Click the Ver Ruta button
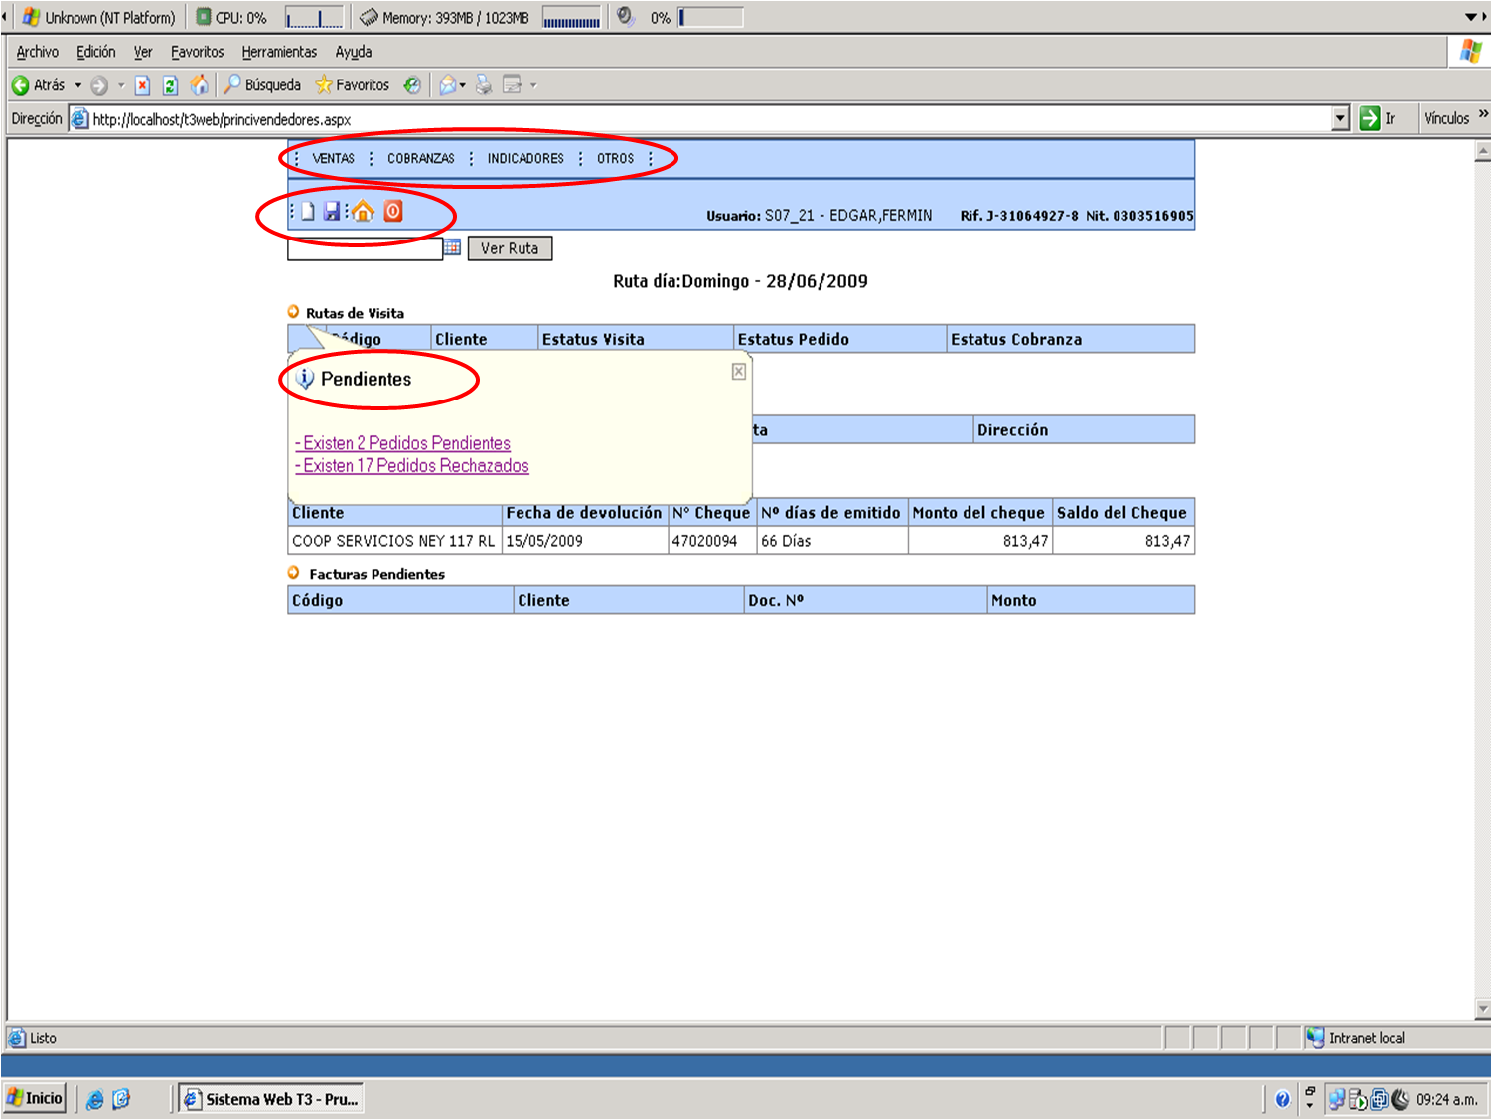This screenshot has height=1120, width=1492. (x=510, y=248)
